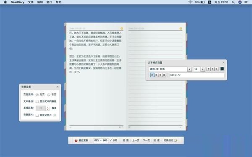Click the left page date header

(x=77, y=28)
